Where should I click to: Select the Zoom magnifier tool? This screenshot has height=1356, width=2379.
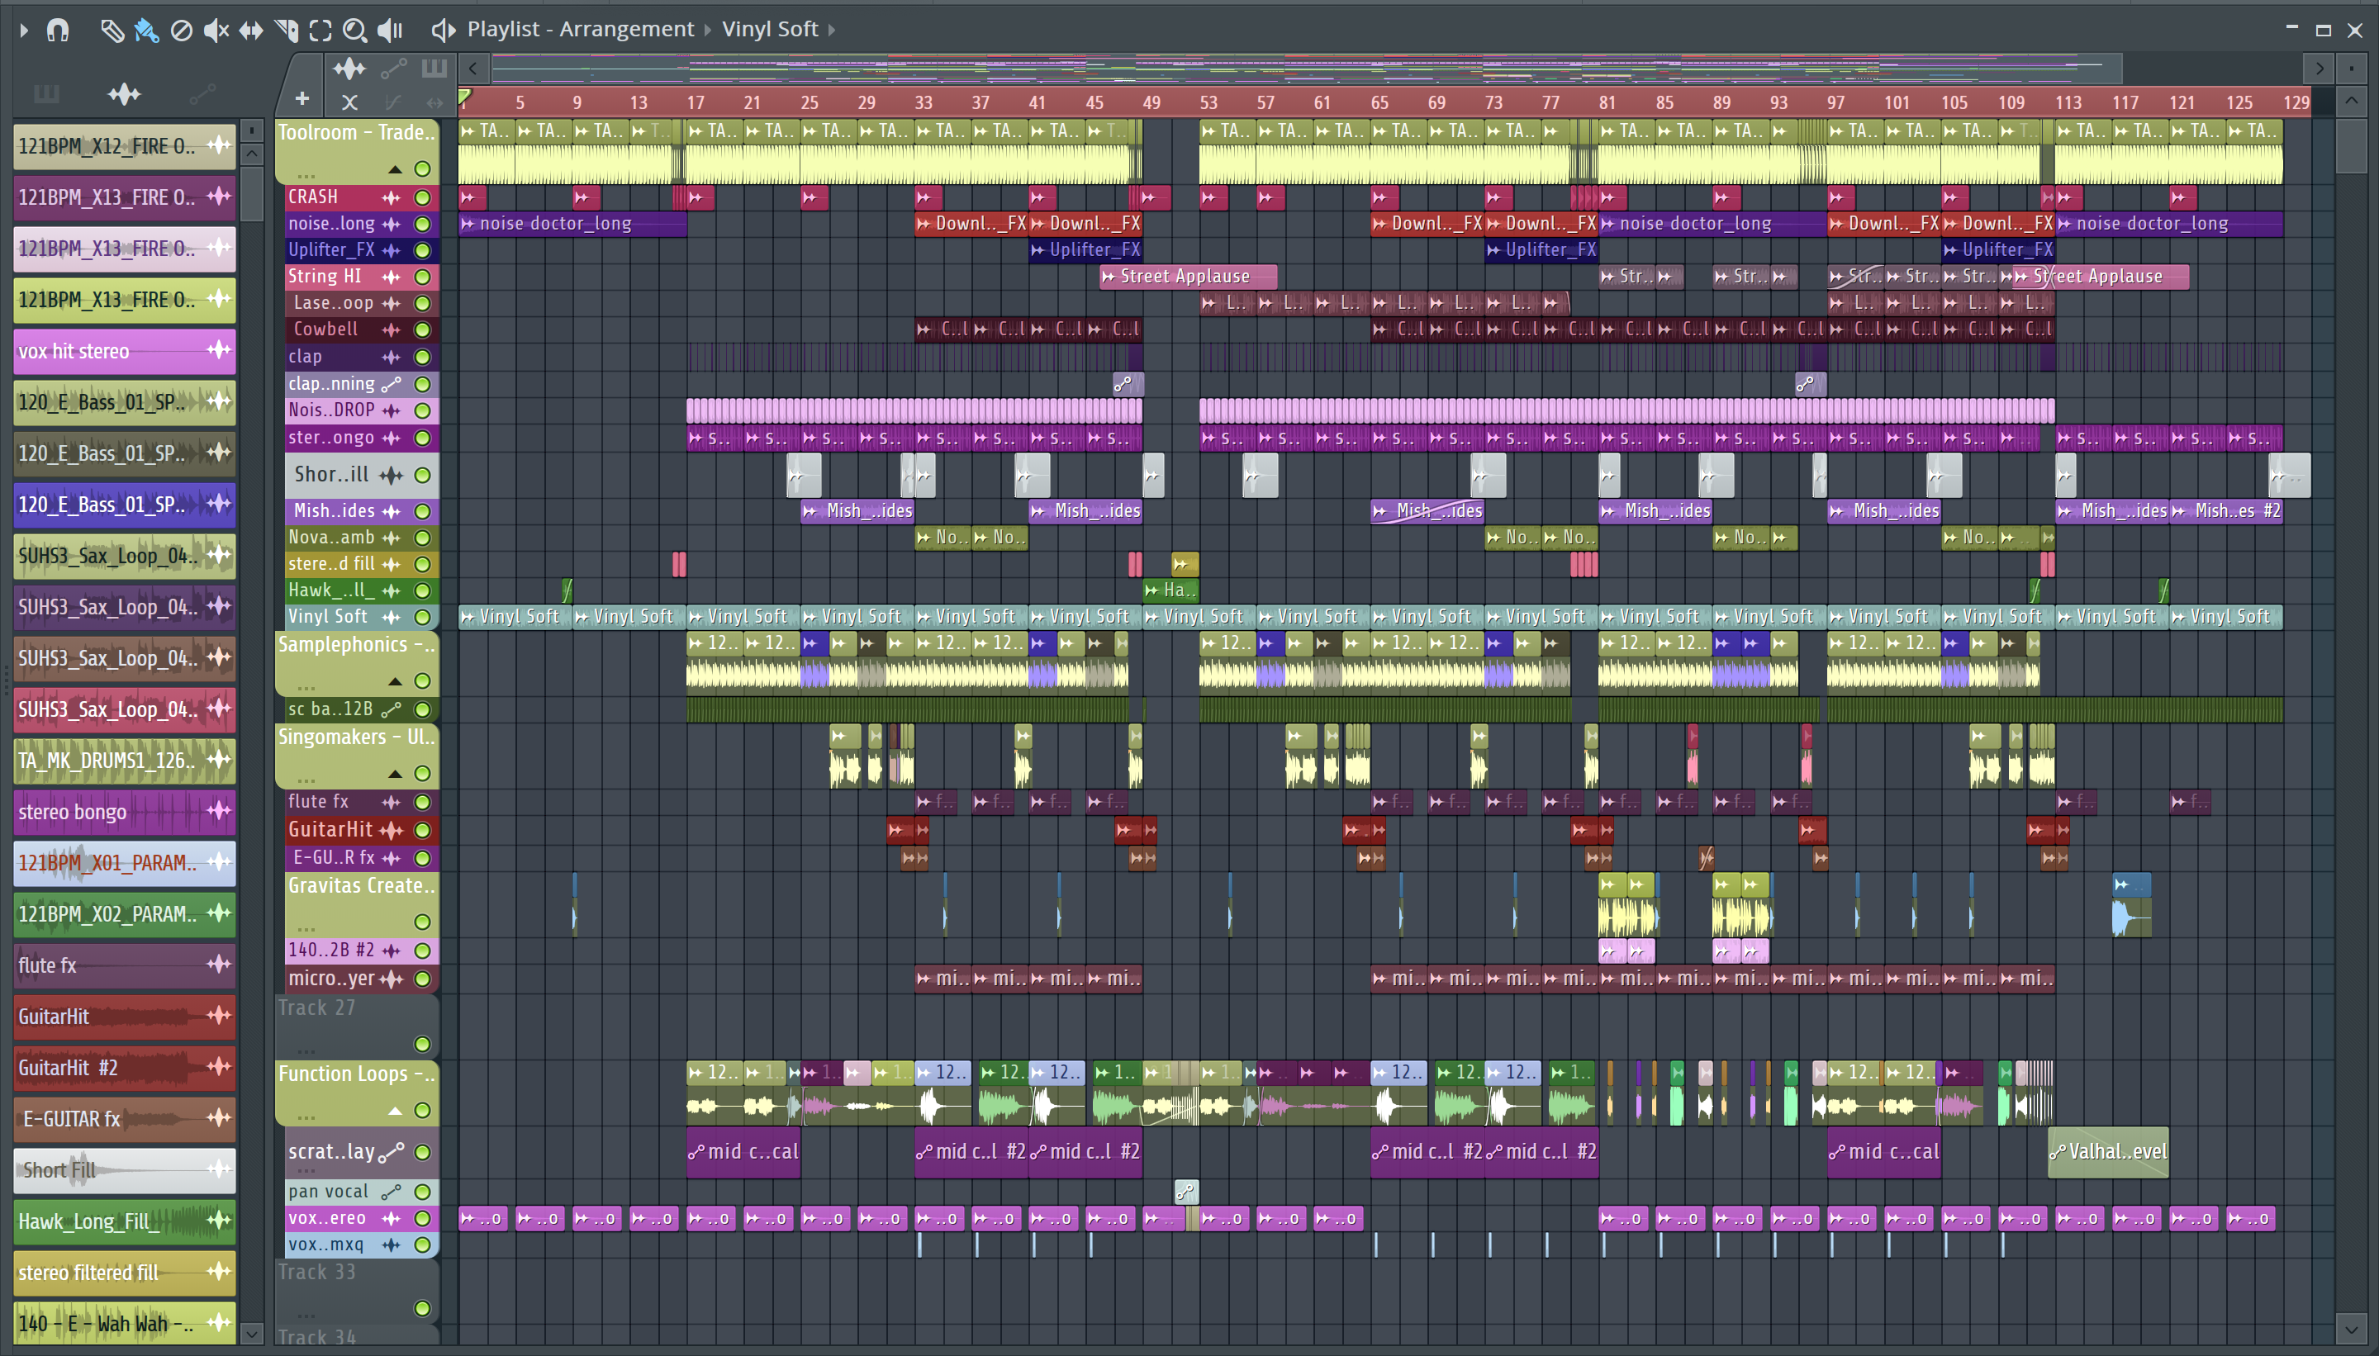(355, 31)
